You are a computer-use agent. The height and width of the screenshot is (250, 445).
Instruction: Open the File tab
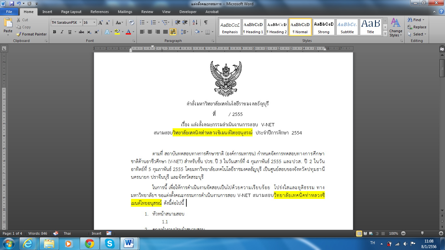point(9,12)
